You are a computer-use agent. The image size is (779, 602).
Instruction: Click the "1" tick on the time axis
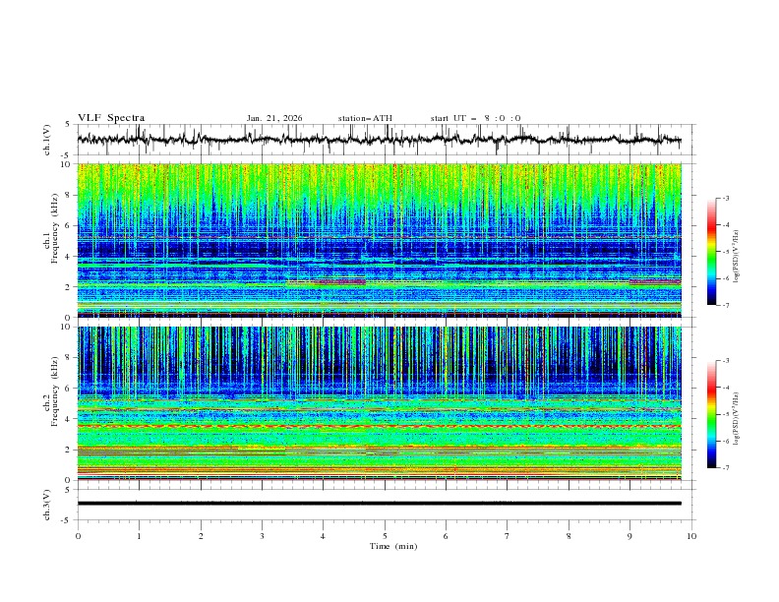coord(139,536)
